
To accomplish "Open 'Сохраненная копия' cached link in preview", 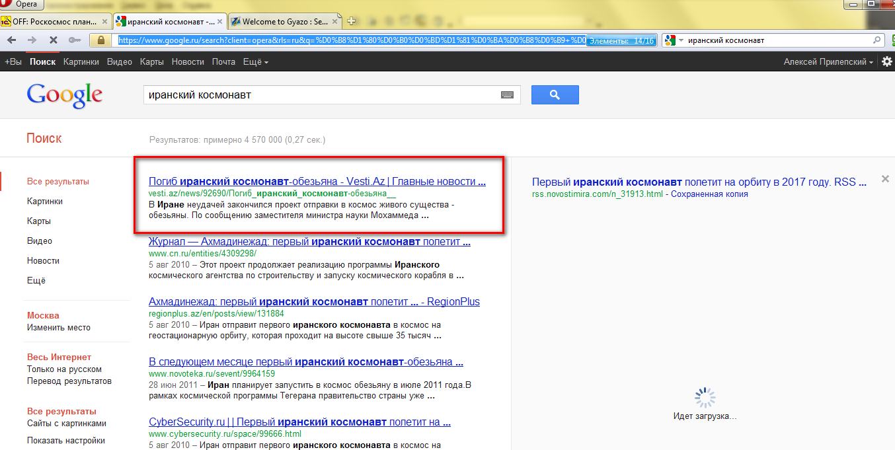I will point(709,194).
